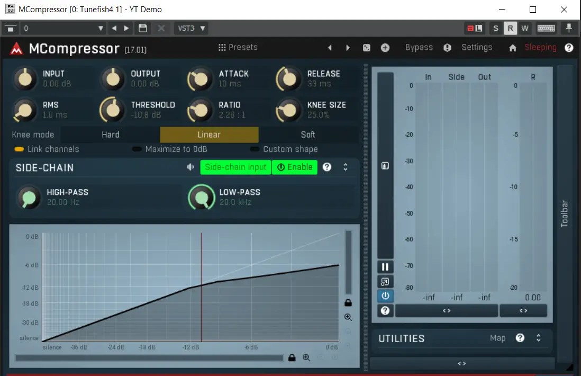Click the INPUT gain knob
The width and height of the screenshot is (581, 376).
[25, 78]
